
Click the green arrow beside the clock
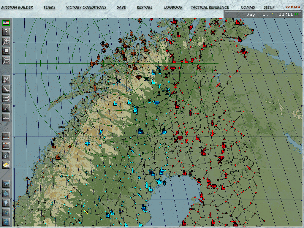(297, 14)
